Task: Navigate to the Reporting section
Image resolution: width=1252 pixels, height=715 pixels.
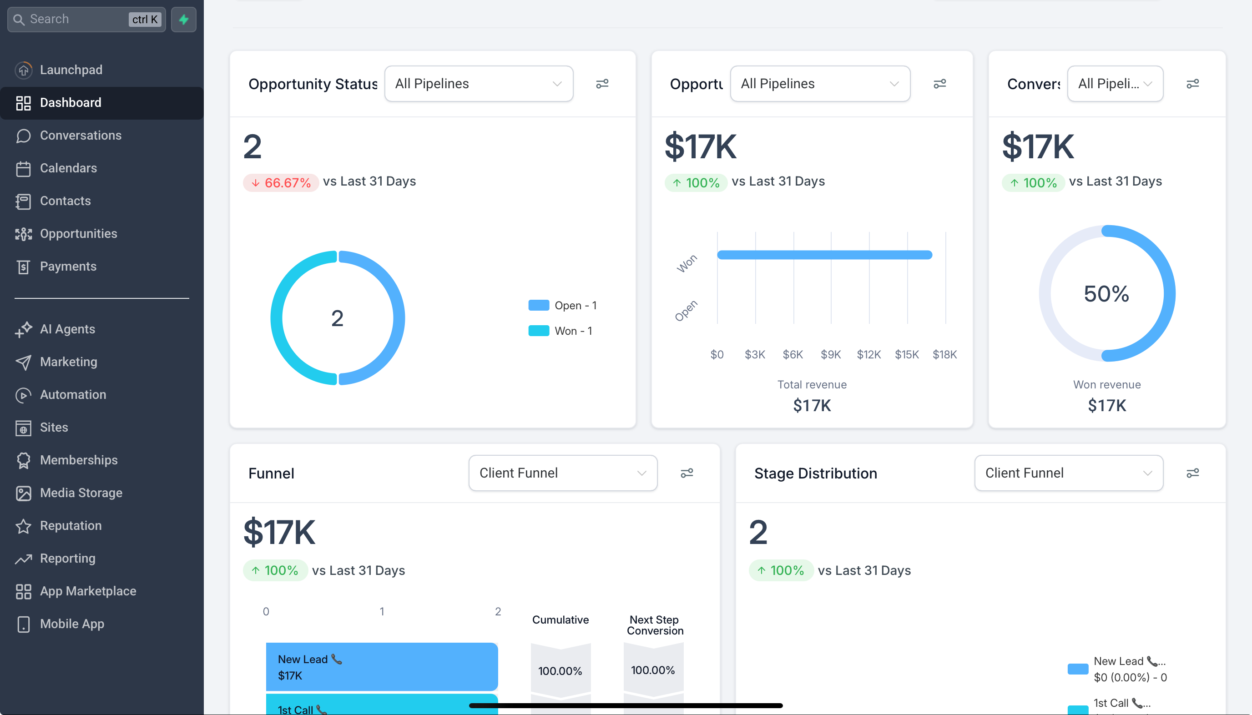Action: click(68, 559)
